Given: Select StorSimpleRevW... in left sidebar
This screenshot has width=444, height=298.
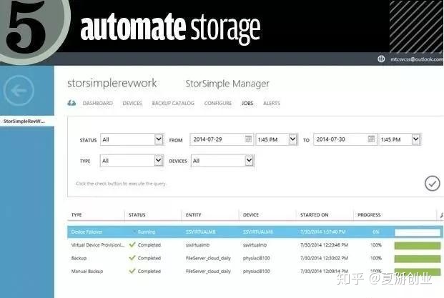Looking at the screenshot, I should click(25, 121).
